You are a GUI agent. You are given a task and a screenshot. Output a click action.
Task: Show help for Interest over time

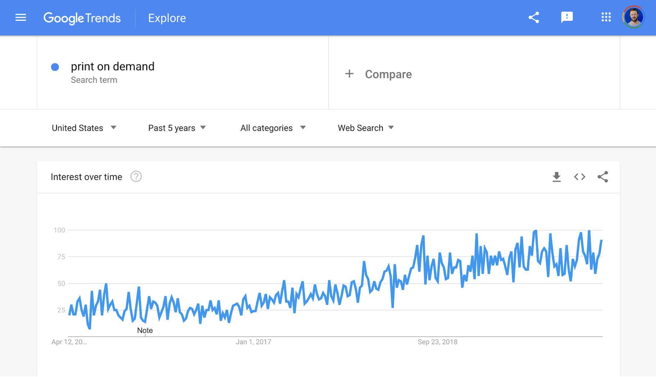136,177
